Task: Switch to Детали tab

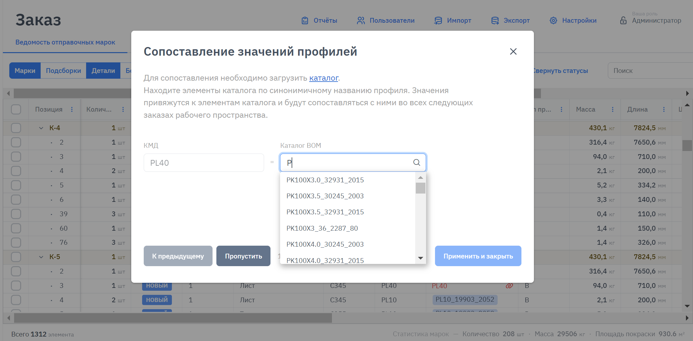Action: click(x=103, y=71)
